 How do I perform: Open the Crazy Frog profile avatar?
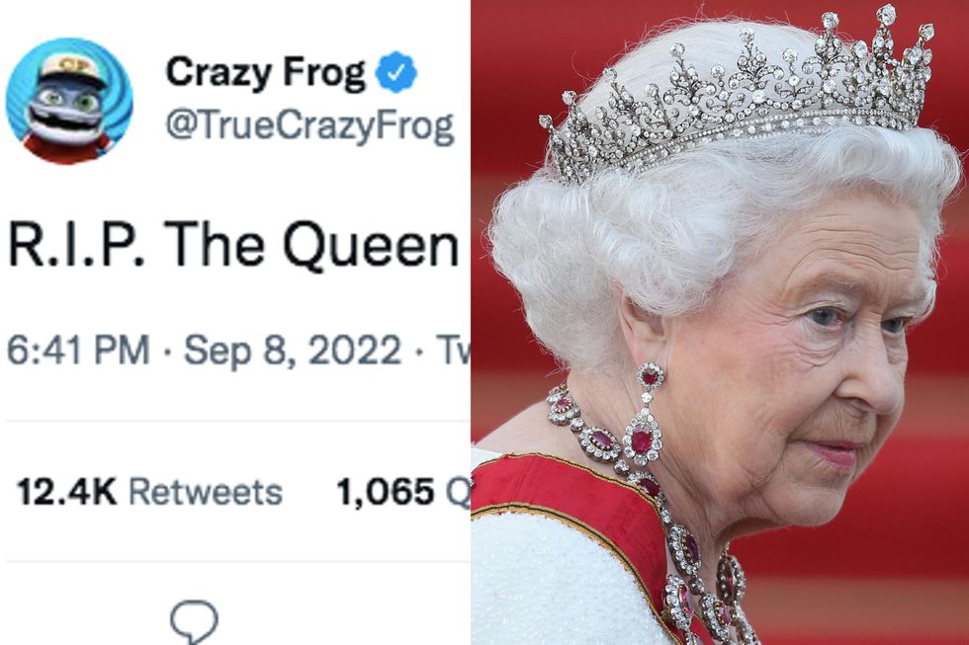[67, 99]
